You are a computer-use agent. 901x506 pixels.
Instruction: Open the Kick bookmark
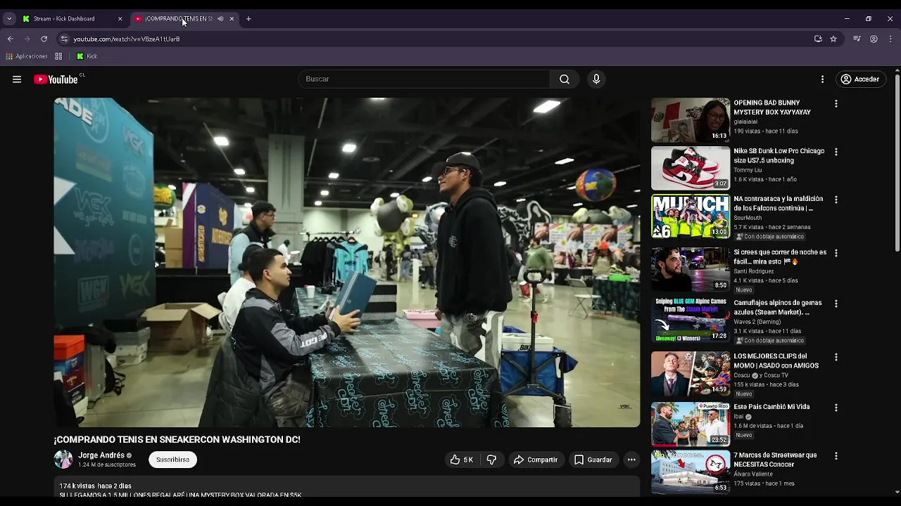point(87,56)
